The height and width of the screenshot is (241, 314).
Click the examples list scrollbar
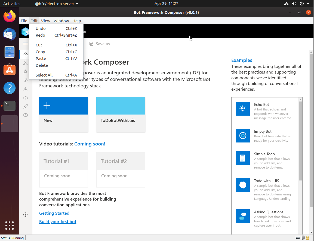(300, 141)
